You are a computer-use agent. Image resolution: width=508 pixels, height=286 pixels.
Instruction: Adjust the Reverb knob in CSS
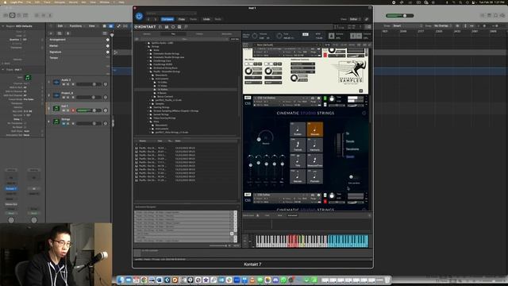266,137
